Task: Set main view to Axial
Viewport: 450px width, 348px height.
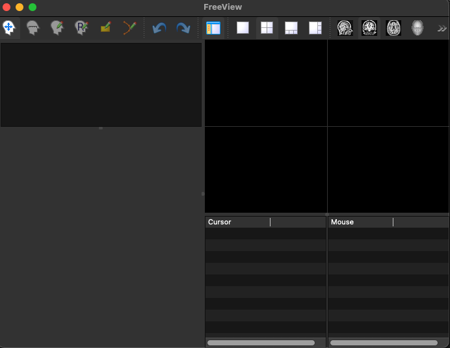Action: [x=393, y=28]
